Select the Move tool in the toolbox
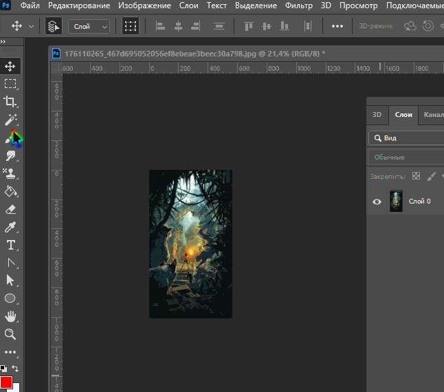Viewport: 444px width, 392px height. 10,66
